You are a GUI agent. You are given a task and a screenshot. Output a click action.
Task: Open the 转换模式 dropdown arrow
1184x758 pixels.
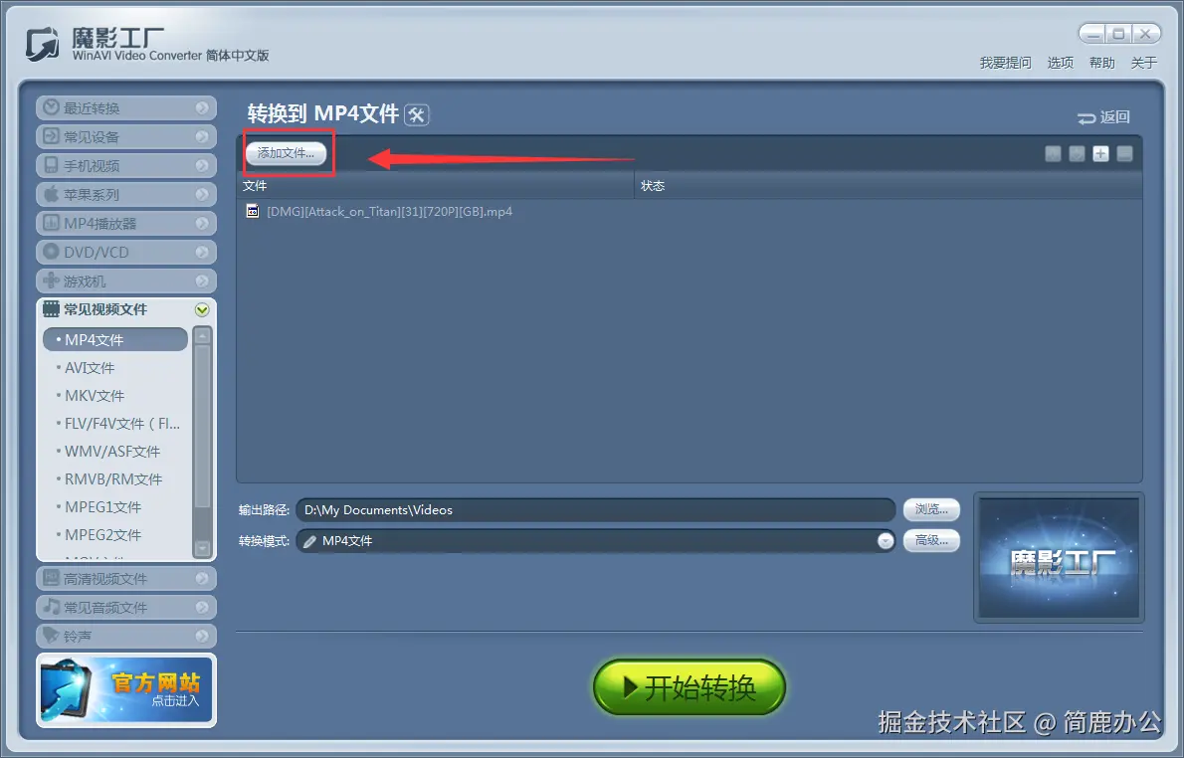886,540
